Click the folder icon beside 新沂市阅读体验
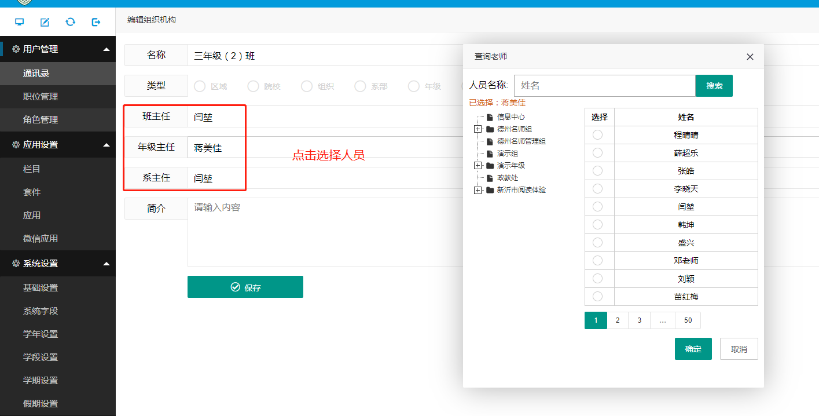The width and height of the screenshot is (819, 416). pyautogui.click(x=490, y=190)
